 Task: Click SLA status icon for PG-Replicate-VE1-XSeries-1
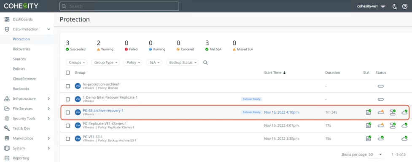[369, 125]
